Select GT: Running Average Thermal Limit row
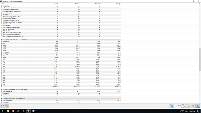Screen dimensions: 201x113 (x=61, y=11)
